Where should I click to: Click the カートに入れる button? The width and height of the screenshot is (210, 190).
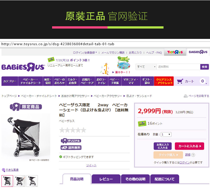pos(189,146)
